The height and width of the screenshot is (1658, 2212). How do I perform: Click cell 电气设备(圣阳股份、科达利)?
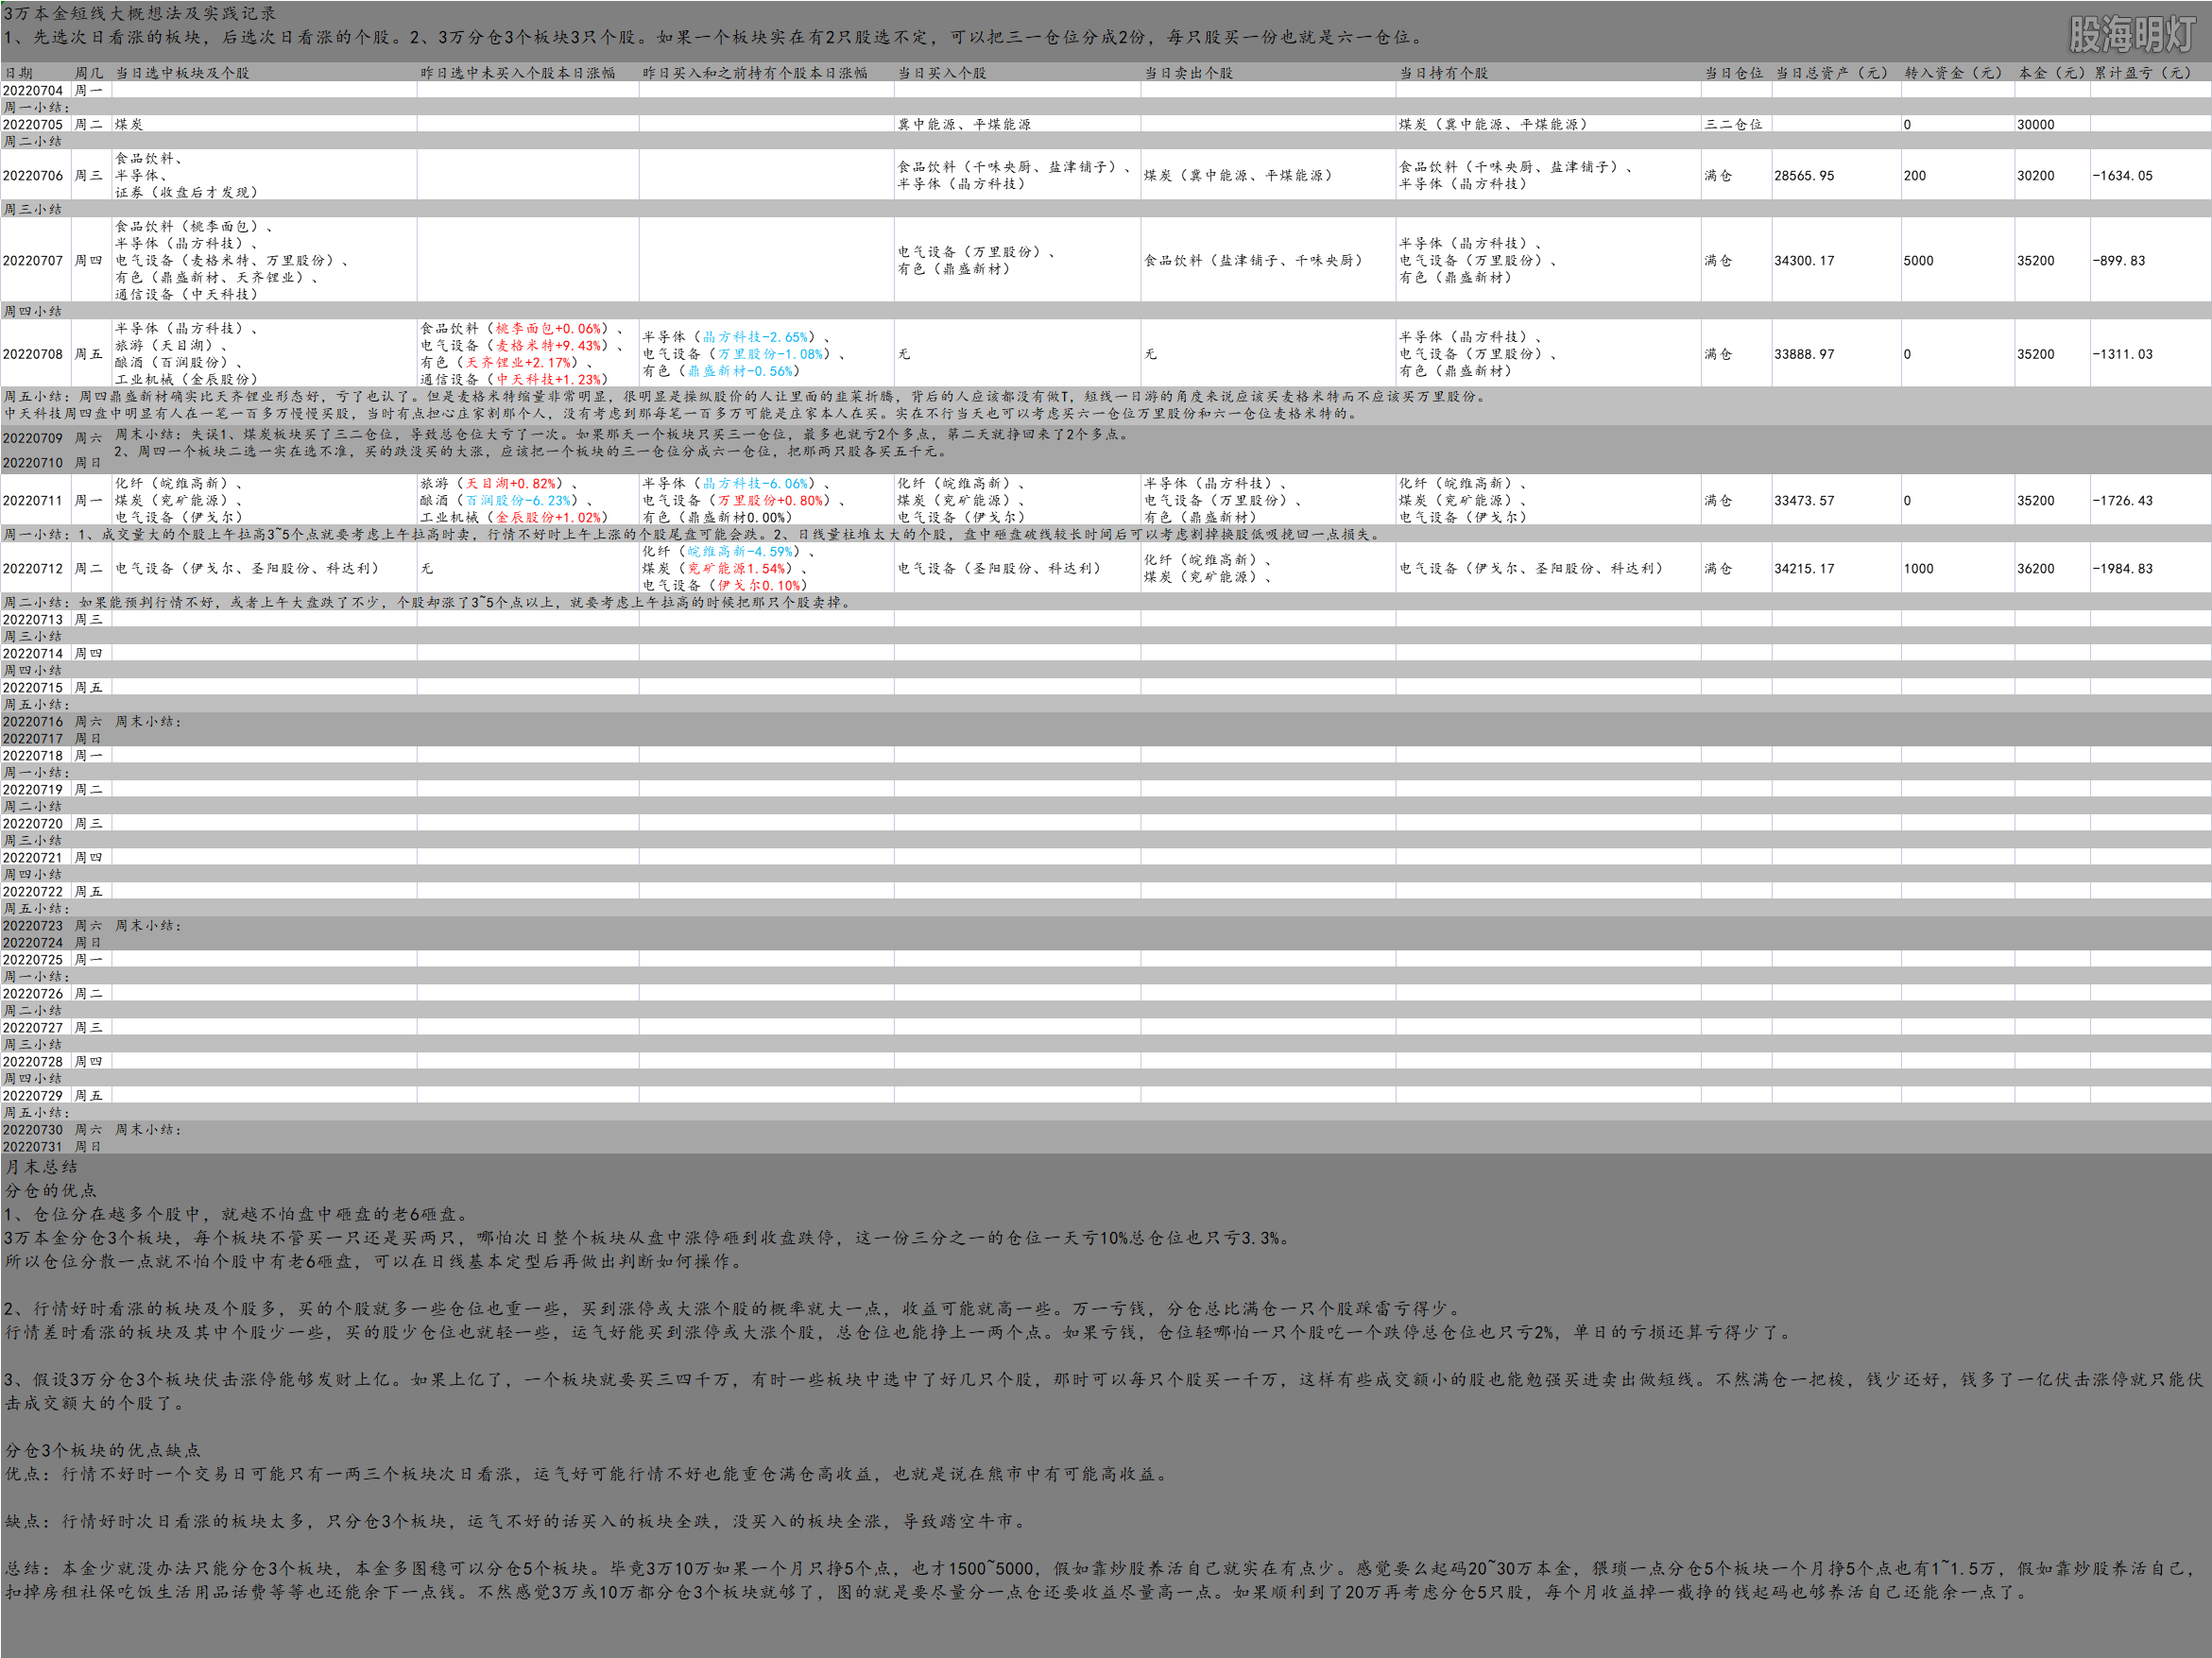click(1000, 568)
